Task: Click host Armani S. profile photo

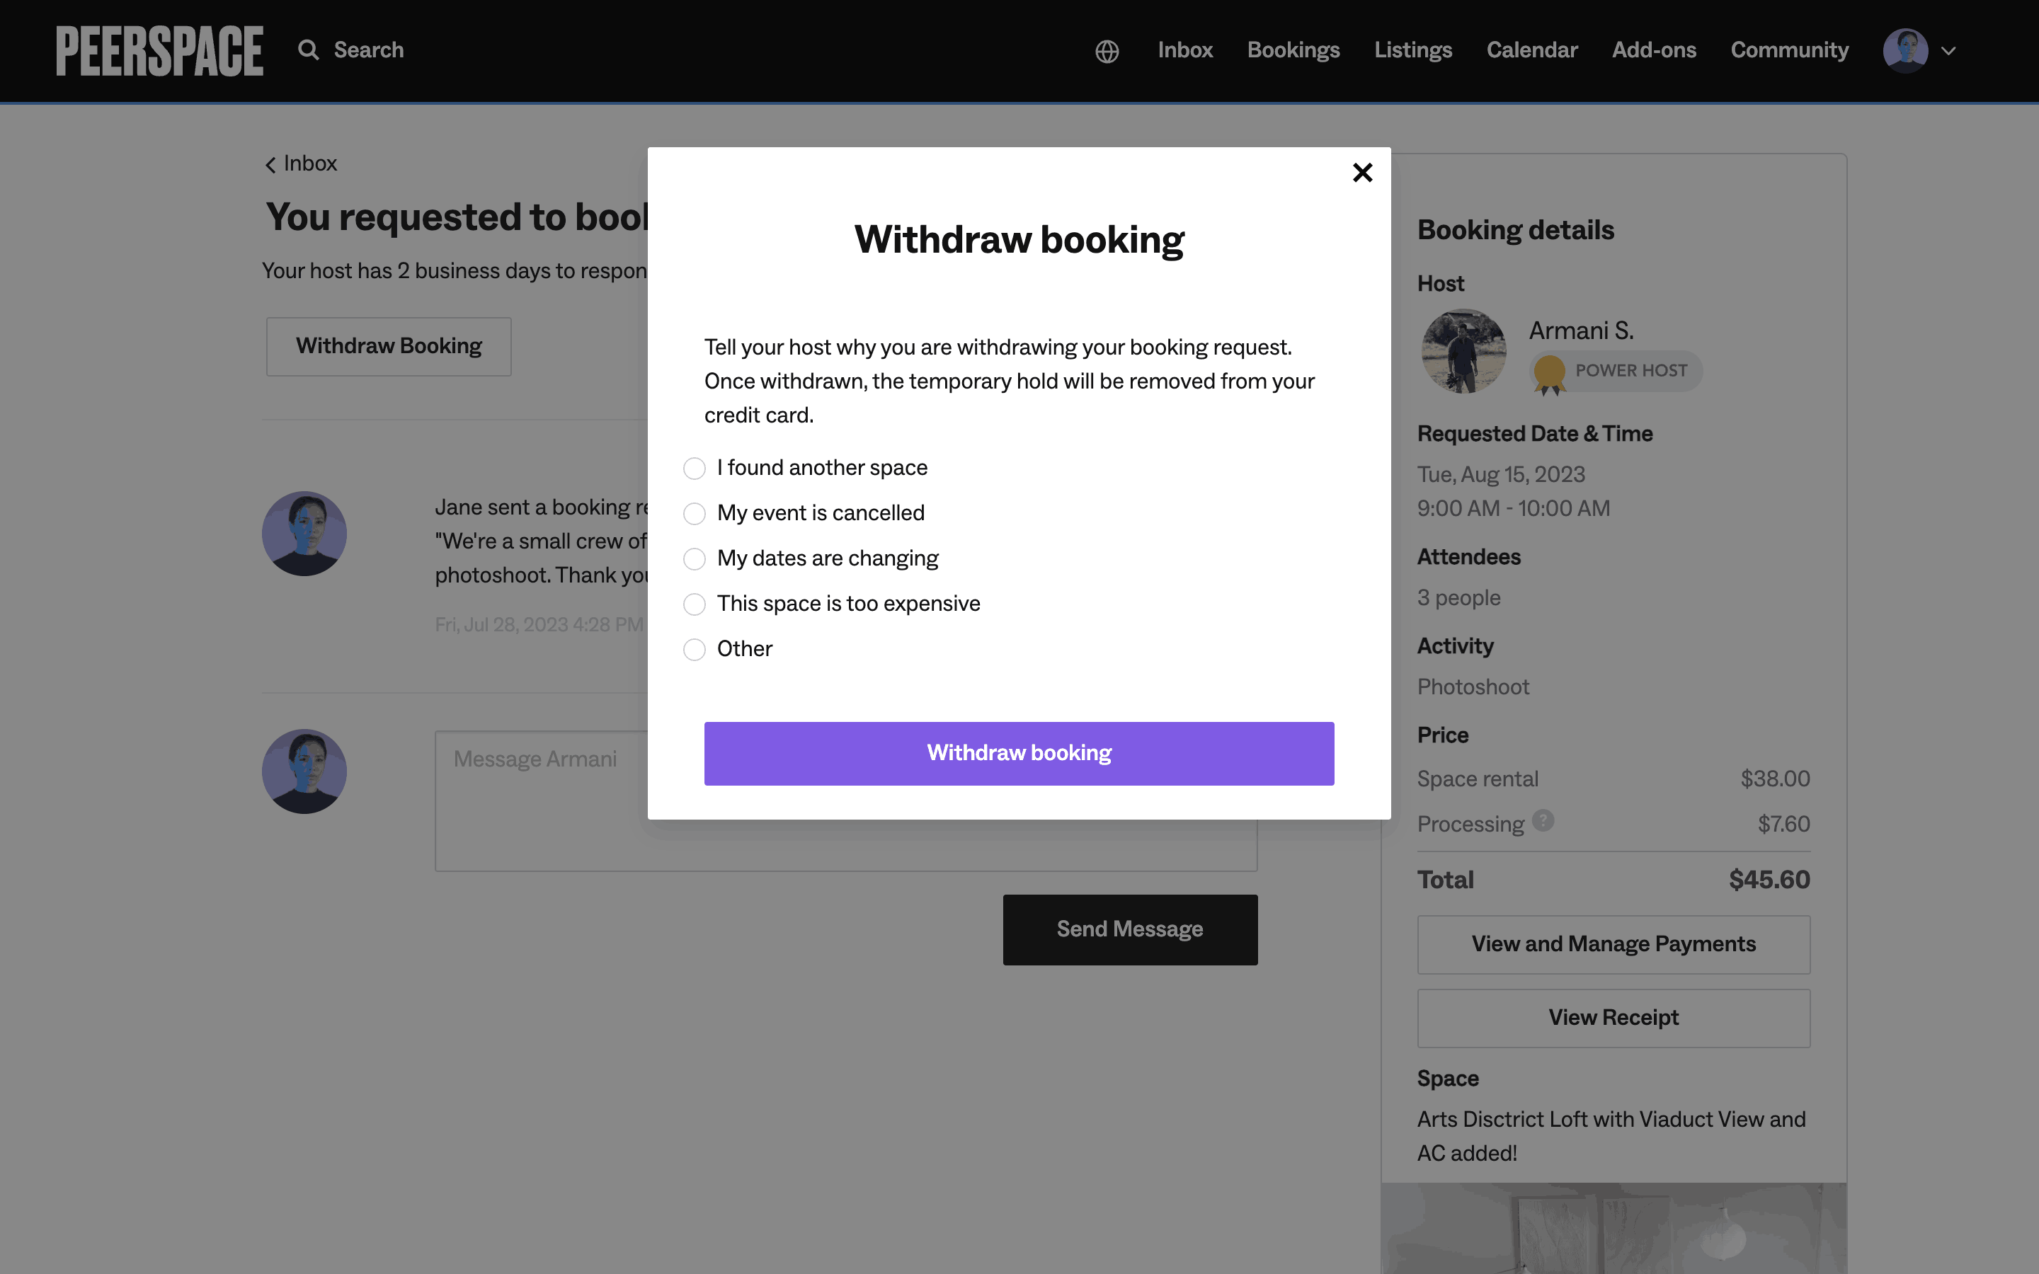Action: [1463, 351]
